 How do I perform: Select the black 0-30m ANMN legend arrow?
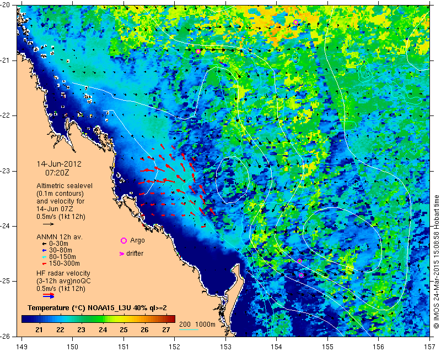pos(44,244)
